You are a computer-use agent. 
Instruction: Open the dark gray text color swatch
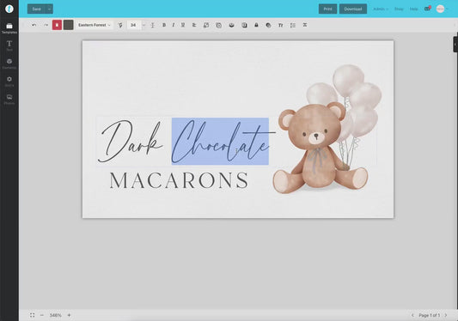click(x=69, y=25)
